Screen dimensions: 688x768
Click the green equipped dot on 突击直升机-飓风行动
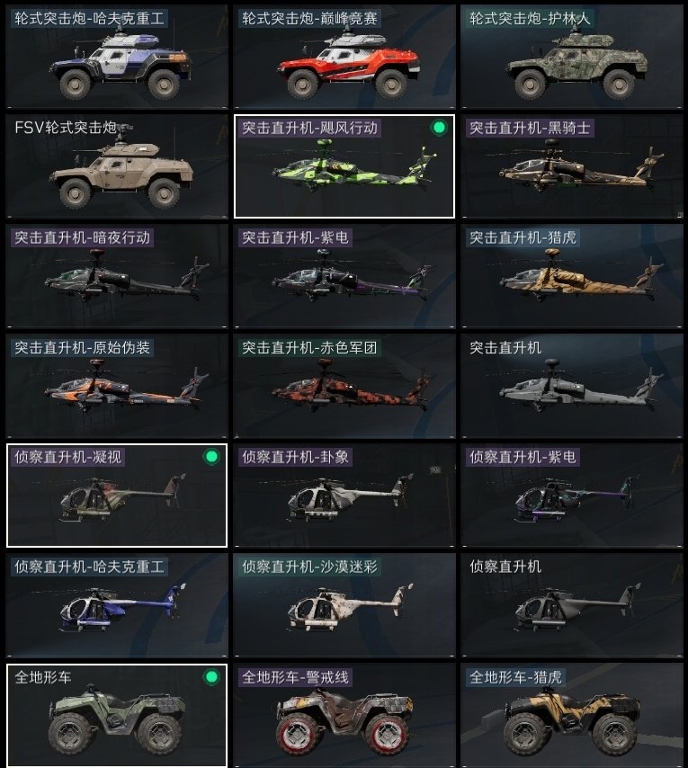point(439,128)
